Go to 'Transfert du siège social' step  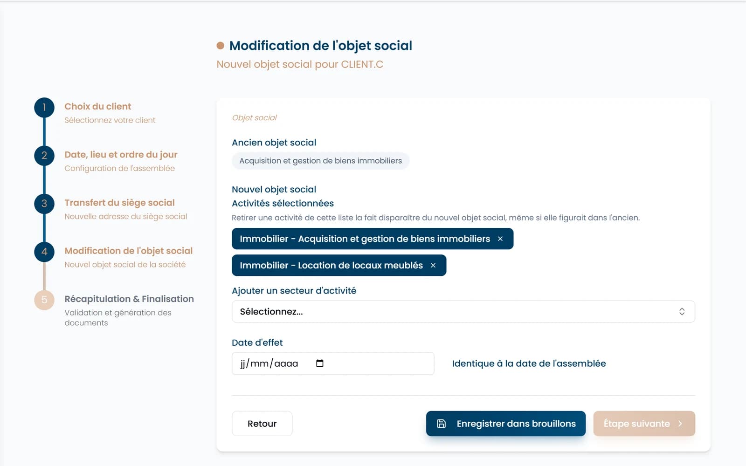click(119, 202)
